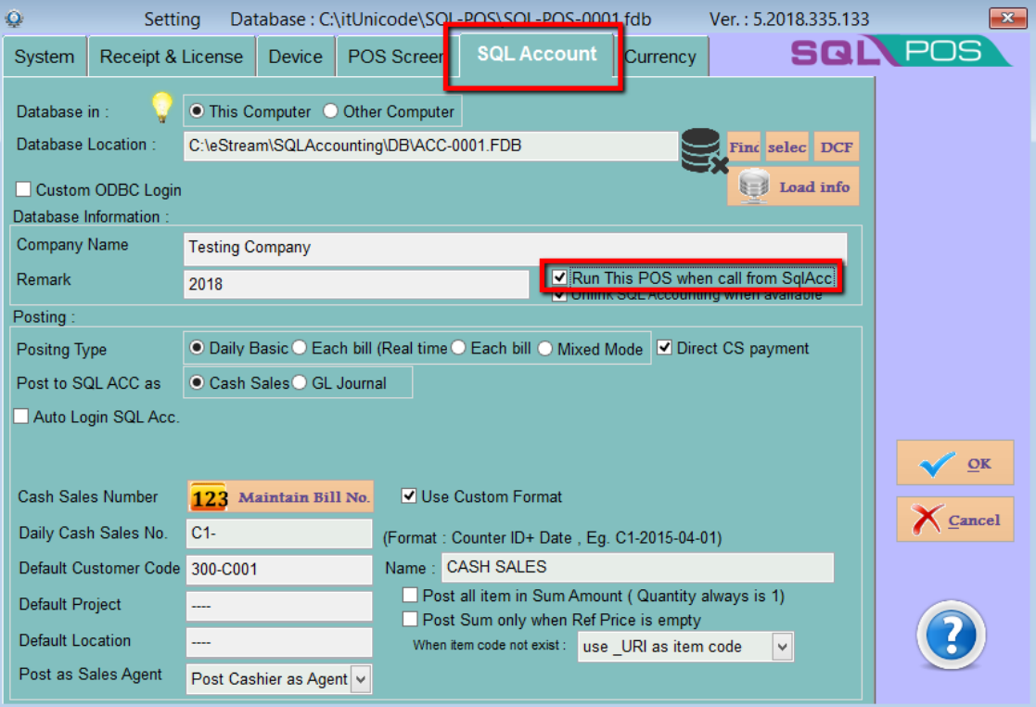
Task: Expand the Post as Sales Agent dropdown
Action: point(361,679)
